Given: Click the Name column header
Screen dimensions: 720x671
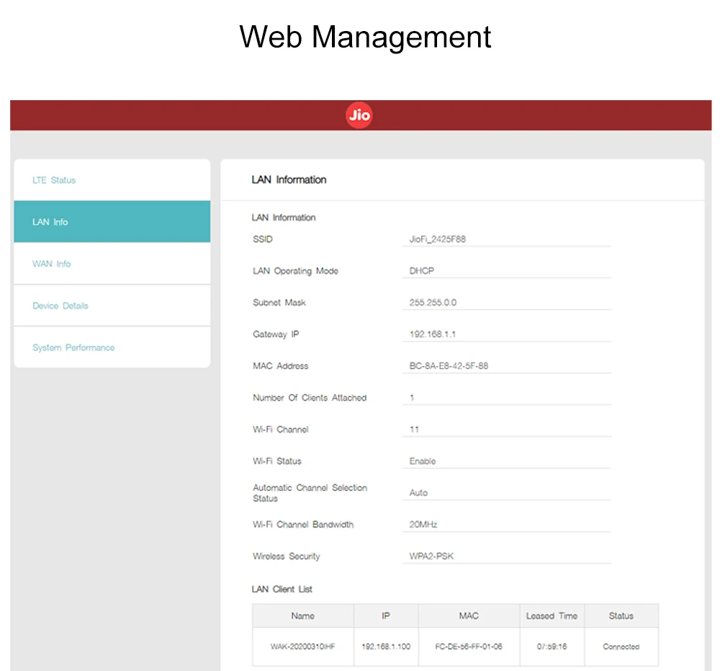Looking at the screenshot, I should [303, 616].
